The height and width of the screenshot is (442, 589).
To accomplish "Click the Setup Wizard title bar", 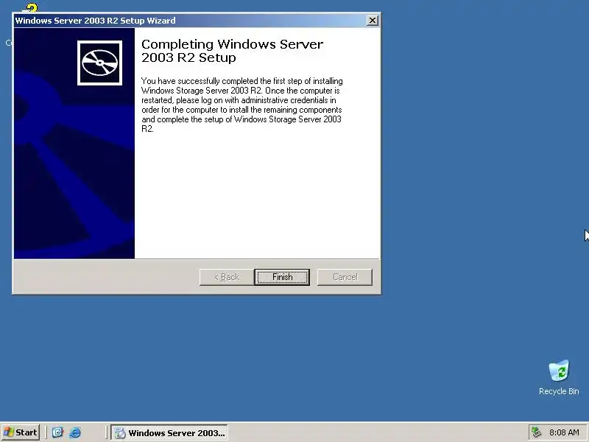I will tap(190, 21).
